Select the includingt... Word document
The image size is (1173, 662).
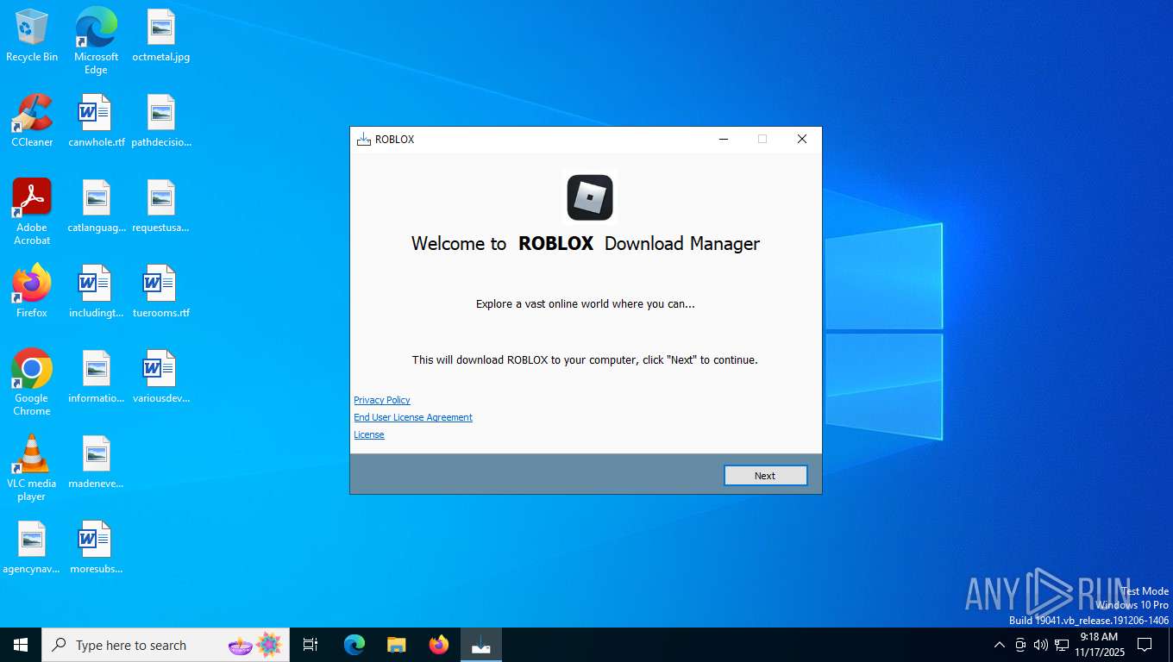96,292
